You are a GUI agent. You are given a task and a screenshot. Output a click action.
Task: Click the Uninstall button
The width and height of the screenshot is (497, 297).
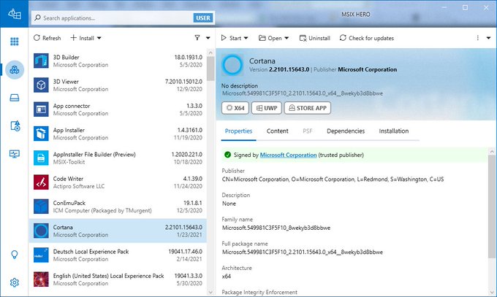[315, 38]
